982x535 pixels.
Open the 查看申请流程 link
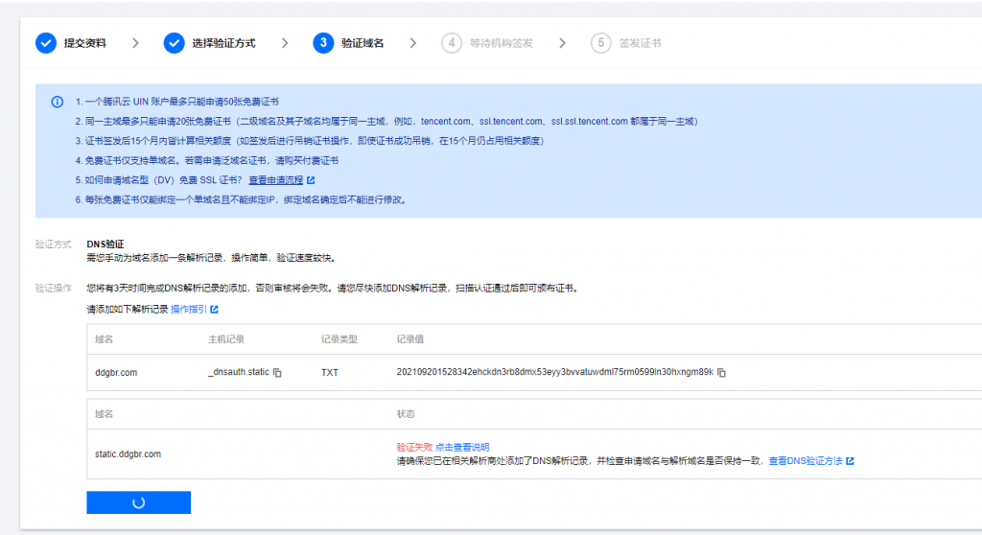coord(276,180)
